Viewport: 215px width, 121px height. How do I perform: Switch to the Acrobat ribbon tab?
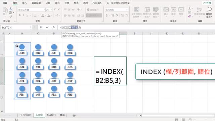tap(97, 3)
